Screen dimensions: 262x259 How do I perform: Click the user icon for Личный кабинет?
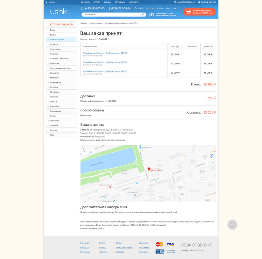(199, 2)
